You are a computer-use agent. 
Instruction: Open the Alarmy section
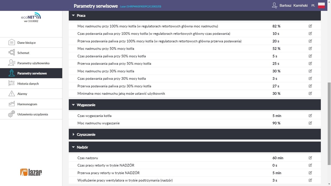(22, 94)
